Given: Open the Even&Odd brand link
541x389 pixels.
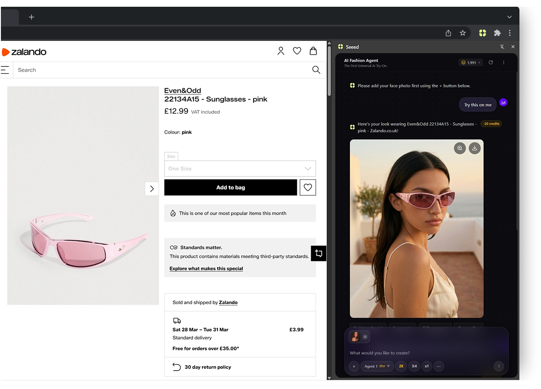Looking at the screenshot, I should pyautogui.click(x=183, y=90).
